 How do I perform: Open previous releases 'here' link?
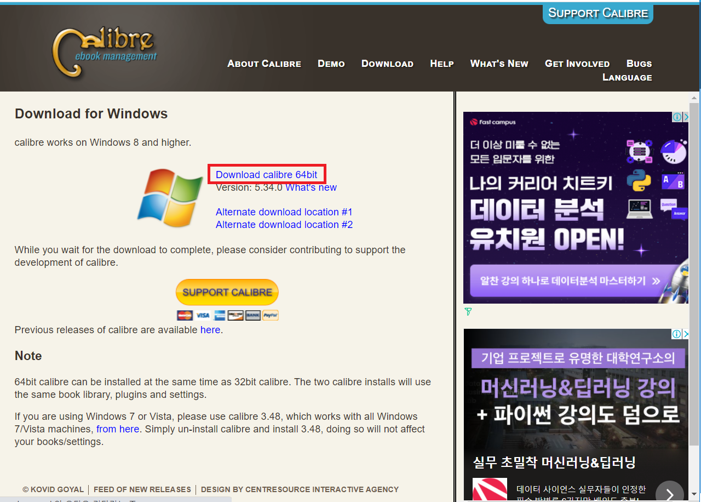(x=210, y=330)
